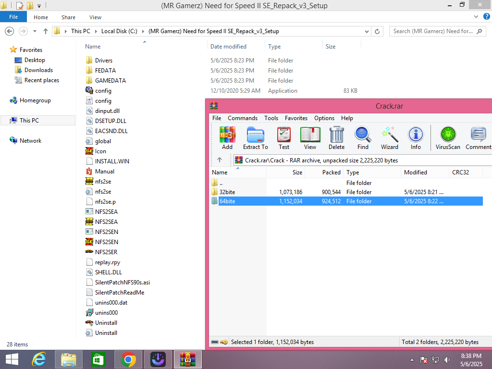The height and width of the screenshot is (369, 492).
Task: Switch to the Home ribbon tab
Action: [x=41, y=17]
